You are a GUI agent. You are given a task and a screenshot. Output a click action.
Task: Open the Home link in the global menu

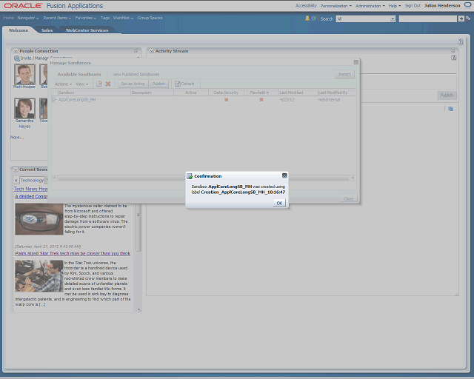point(8,18)
